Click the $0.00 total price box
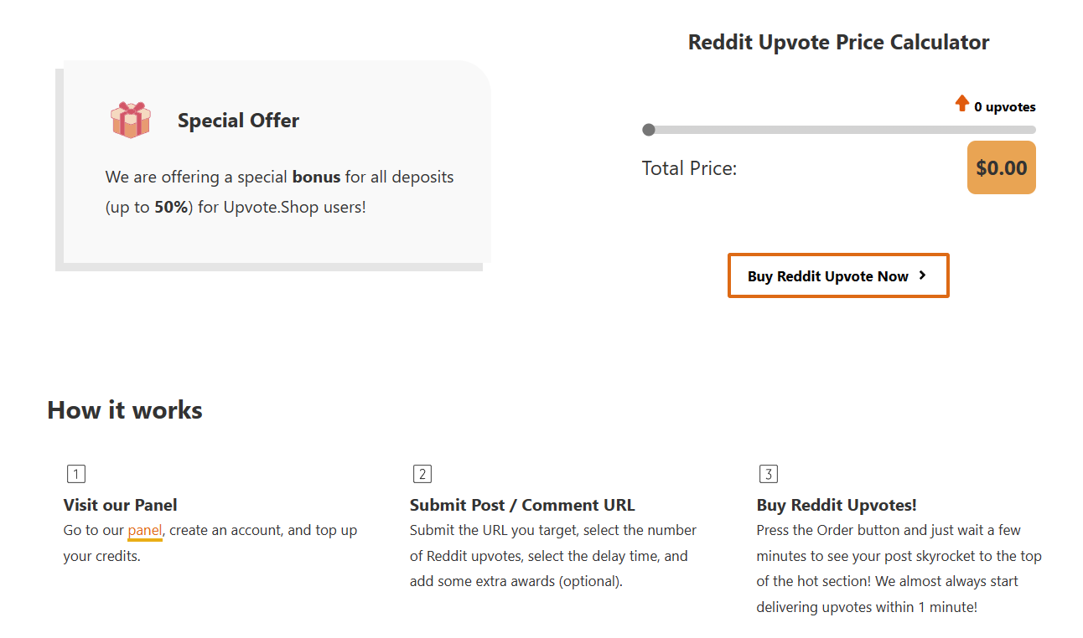Viewport: 1083px width, 638px height. (1001, 167)
